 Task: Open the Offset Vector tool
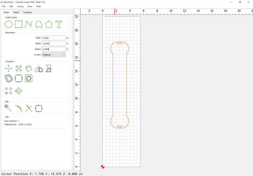pyautogui.click(x=8, y=78)
